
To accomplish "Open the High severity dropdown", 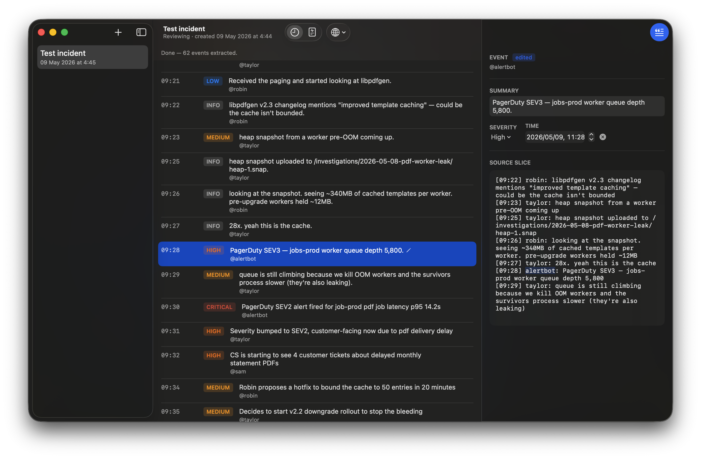I will tap(500, 137).
